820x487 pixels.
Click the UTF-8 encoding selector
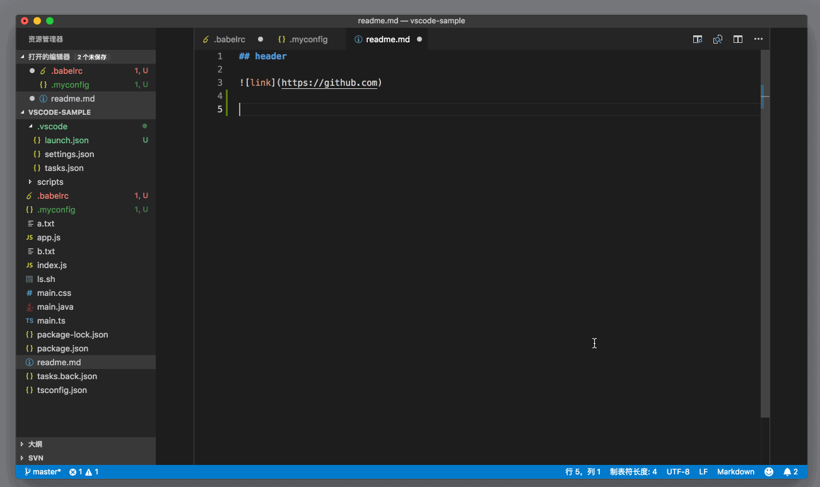[x=678, y=472]
